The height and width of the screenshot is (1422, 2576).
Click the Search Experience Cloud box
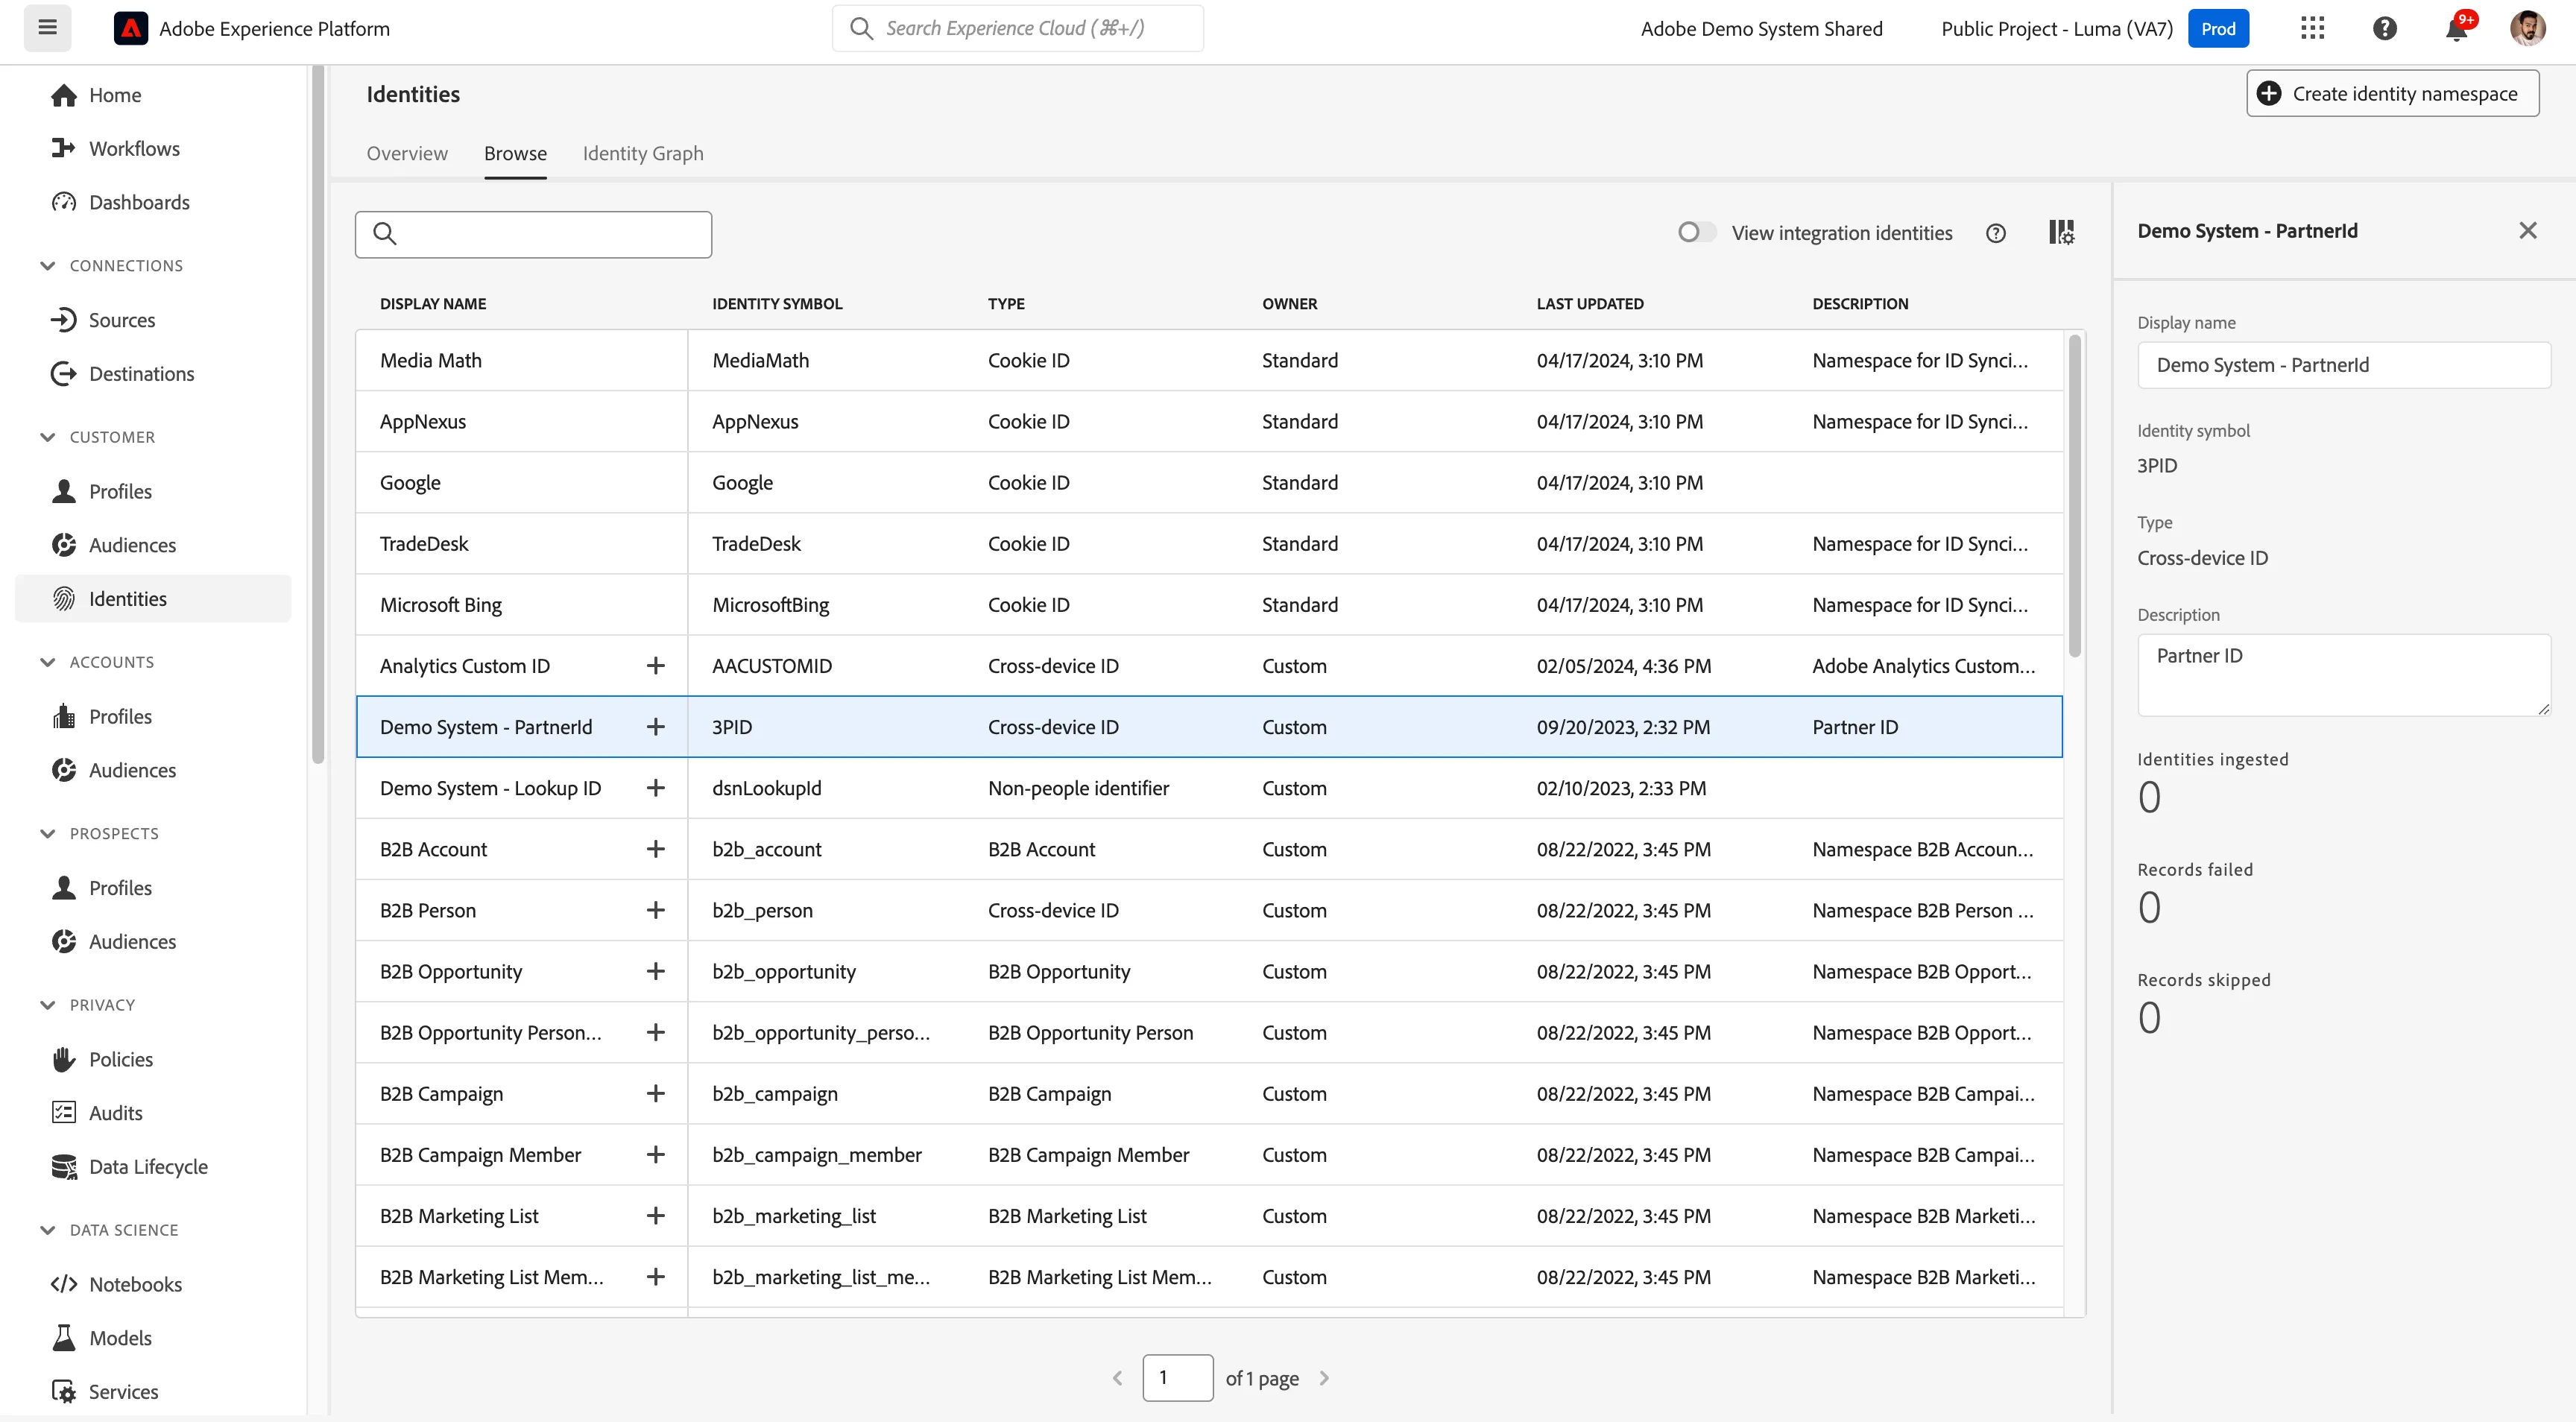click(1018, 28)
